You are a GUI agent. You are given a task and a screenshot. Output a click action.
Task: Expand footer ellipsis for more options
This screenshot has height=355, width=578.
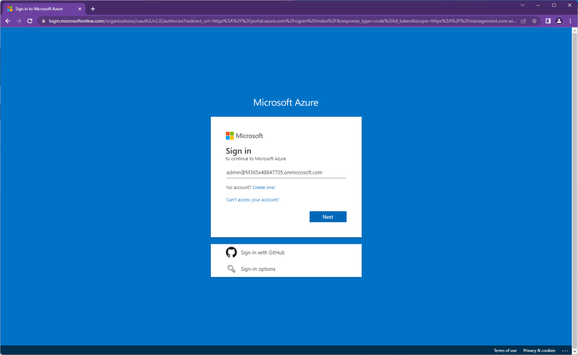click(565, 350)
